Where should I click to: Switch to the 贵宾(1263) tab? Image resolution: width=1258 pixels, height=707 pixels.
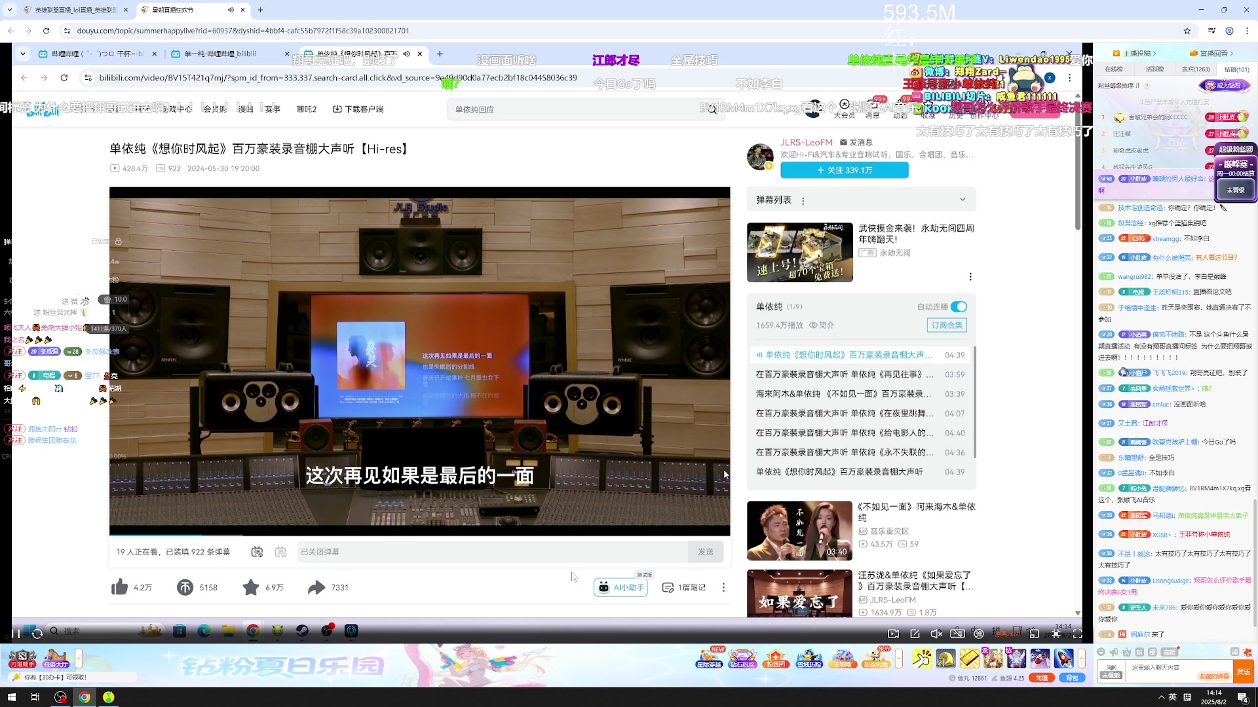1196,69
